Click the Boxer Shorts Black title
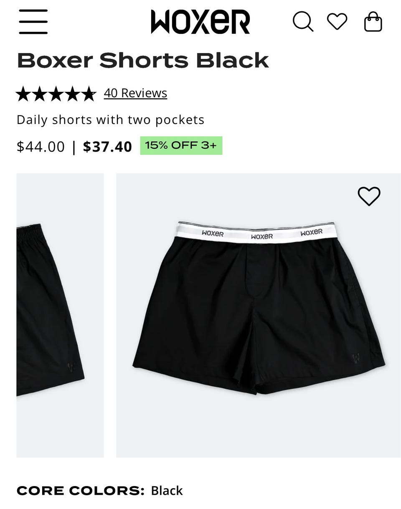Viewport: 401px width, 509px height. coord(143,61)
